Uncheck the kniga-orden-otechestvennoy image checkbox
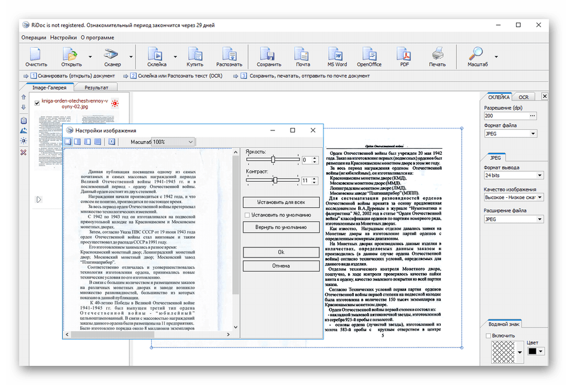568x385 pixels. (x=37, y=103)
